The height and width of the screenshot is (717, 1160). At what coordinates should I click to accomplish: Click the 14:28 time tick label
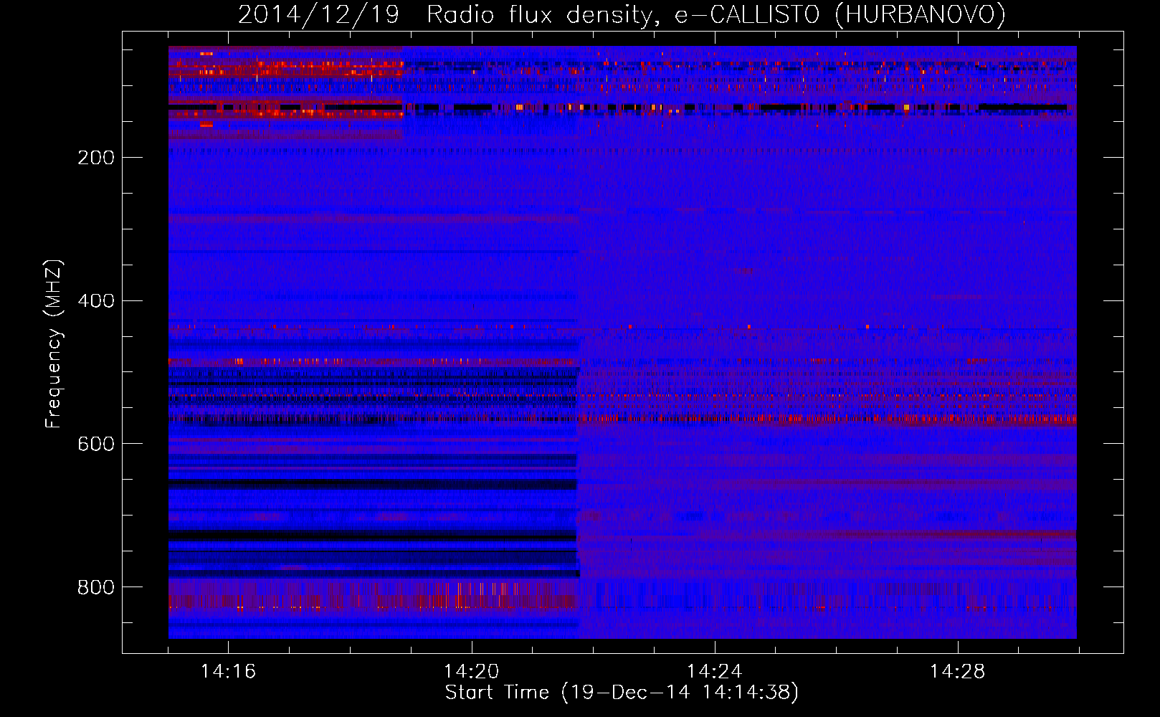point(957,671)
